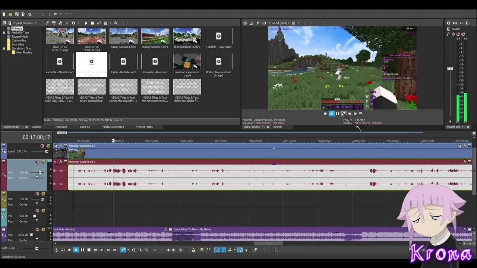Solo audio track 3
Viewport: 477px width, 268px height.
tap(43, 162)
